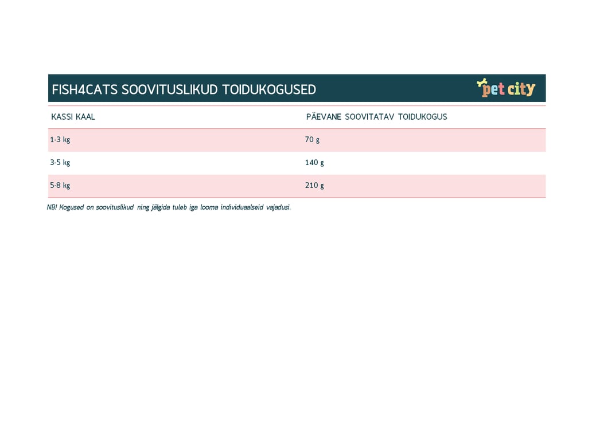Click the '210 g' amount cell
Image resolution: width=592 pixels, height=440 pixels.
pos(314,186)
